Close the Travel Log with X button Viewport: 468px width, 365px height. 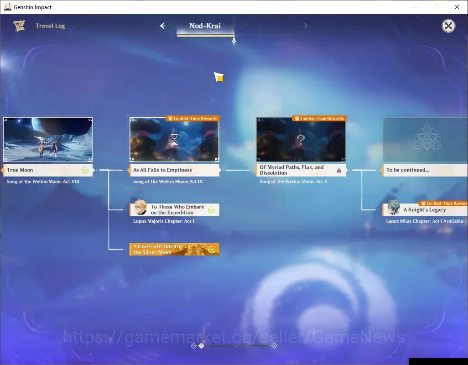coord(448,26)
